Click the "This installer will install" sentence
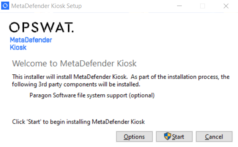Image resolution: width=238 pixels, height=147 pixels. point(70,77)
